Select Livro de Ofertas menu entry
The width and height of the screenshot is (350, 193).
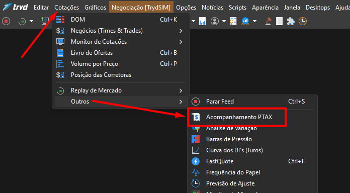point(121,53)
